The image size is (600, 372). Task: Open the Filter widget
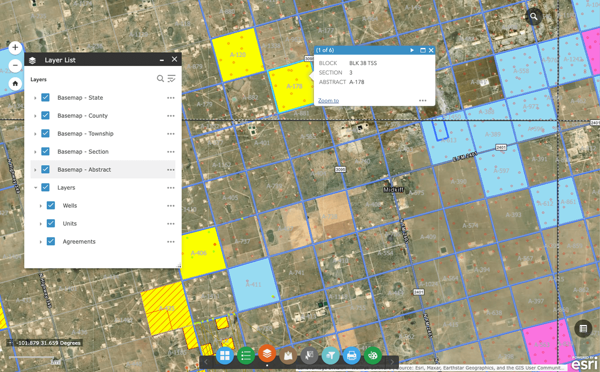click(x=330, y=356)
